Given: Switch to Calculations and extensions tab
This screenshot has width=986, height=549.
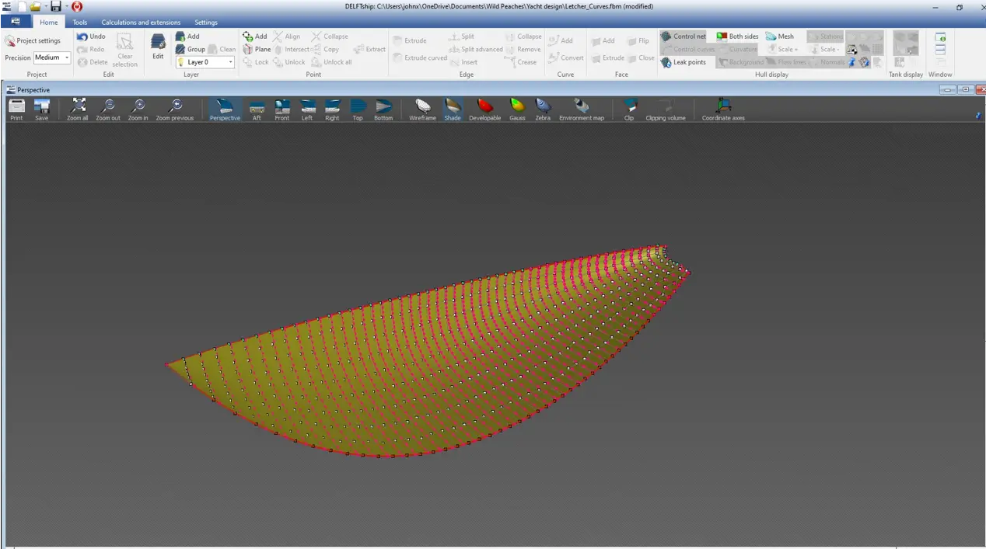Looking at the screenshot, I should pos(141,23).
